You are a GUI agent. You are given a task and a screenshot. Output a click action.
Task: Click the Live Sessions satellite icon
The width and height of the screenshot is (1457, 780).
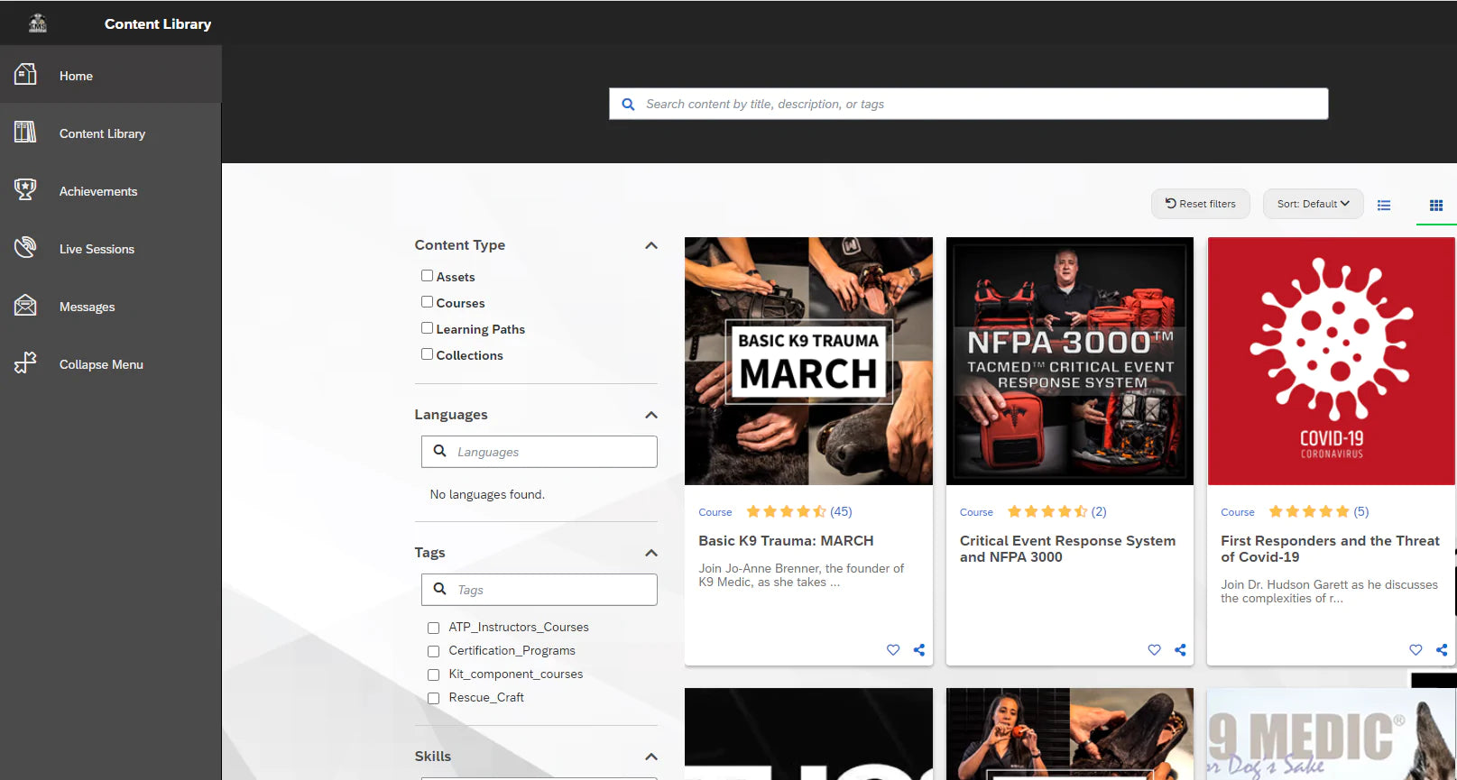click(25, 248)
